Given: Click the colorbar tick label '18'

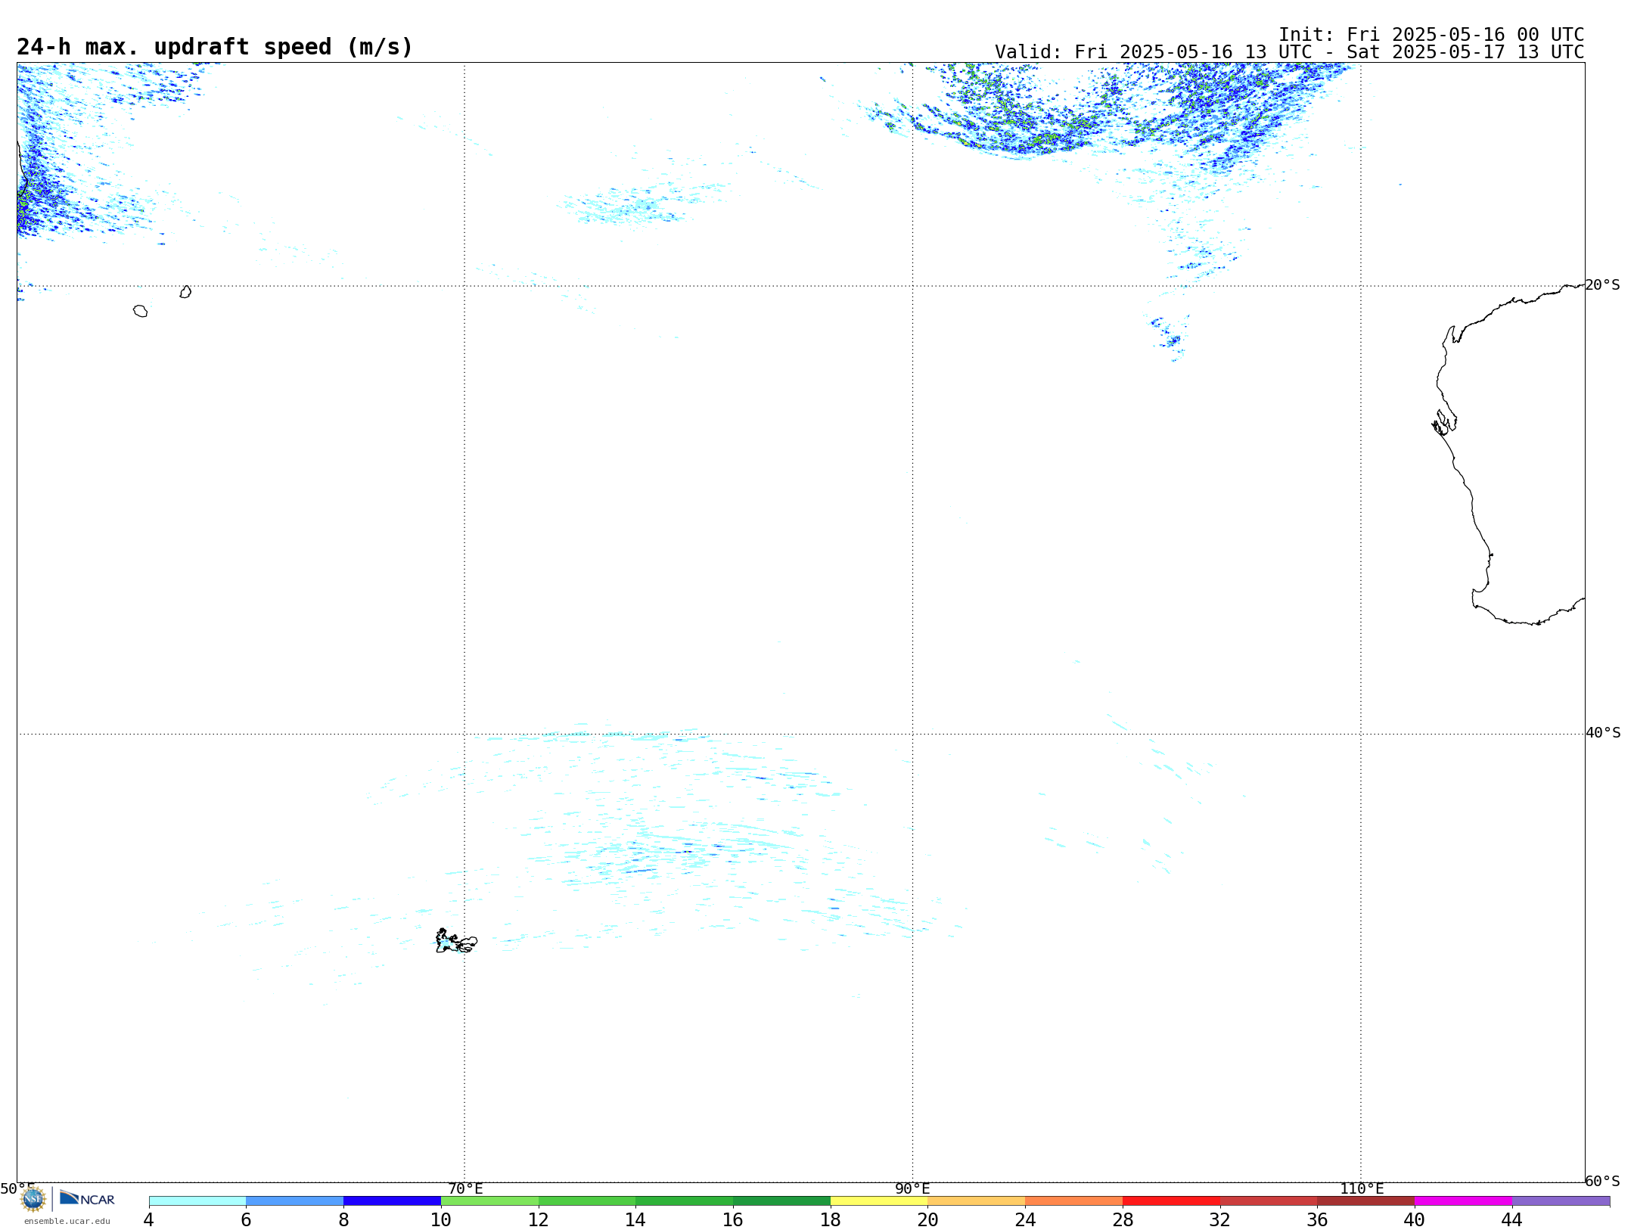Looking at the screenshot, I should tap(831, 1220).
